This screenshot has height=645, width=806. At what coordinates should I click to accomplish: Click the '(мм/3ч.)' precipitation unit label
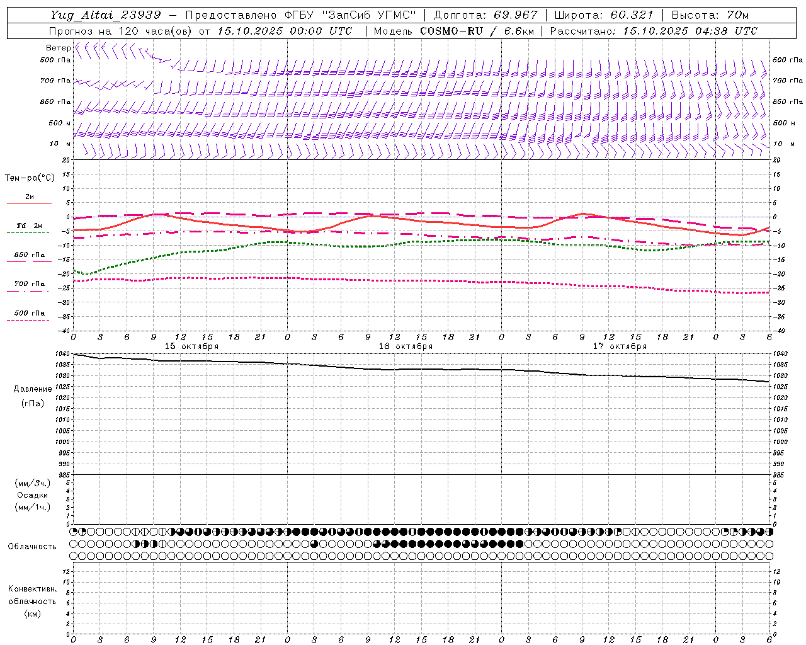pyautogui.click(x=33, y=483)
